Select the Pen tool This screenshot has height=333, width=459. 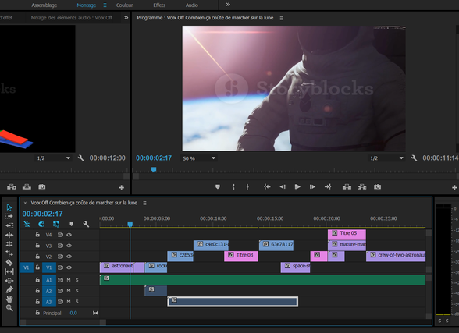tap(9, 290)
